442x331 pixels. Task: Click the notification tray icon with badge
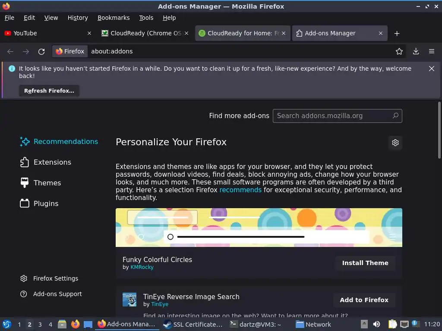click(x=415, y=324)
